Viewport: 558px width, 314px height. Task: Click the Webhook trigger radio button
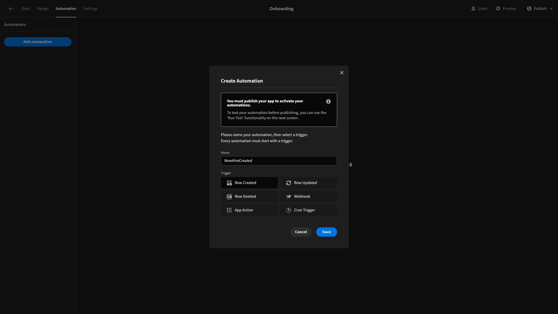[309, 196]
